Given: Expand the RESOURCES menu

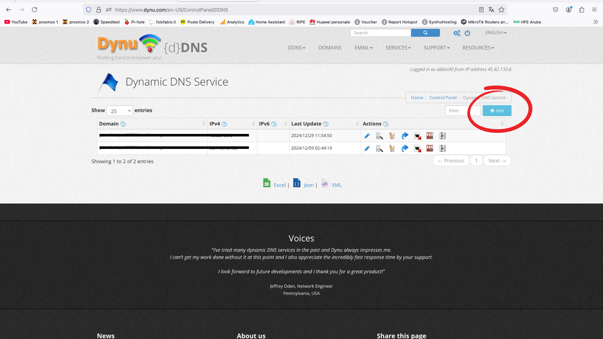Looking at the screenshot, I should tap(478, 48).
